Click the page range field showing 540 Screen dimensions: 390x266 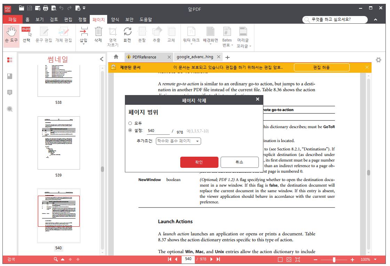point(158,131)
